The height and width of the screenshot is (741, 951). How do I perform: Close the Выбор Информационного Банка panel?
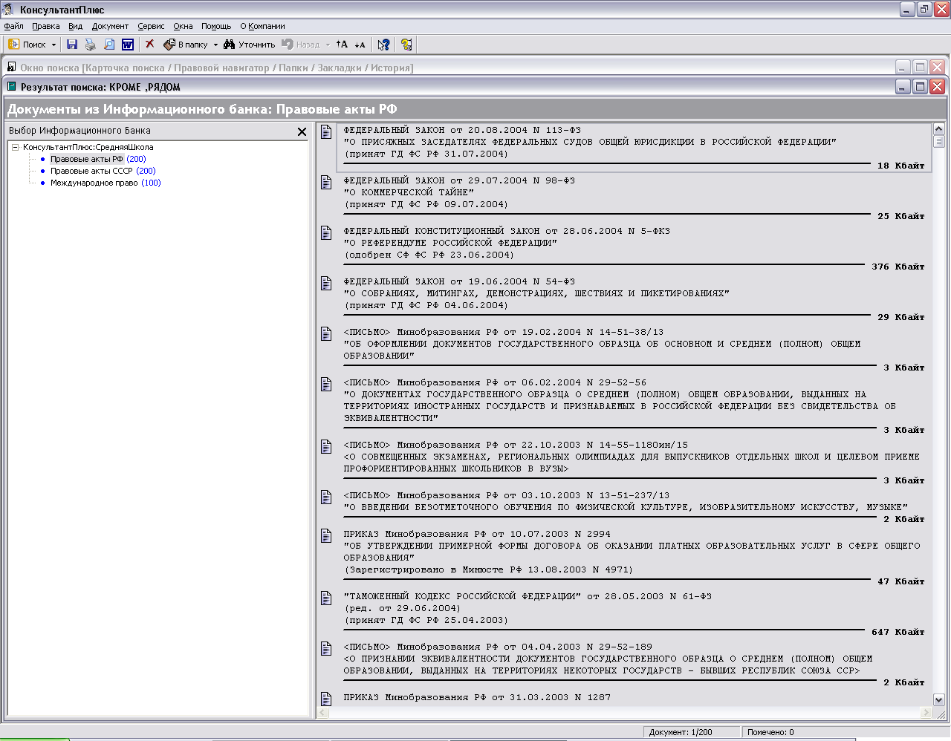click(x=302, y=131)
